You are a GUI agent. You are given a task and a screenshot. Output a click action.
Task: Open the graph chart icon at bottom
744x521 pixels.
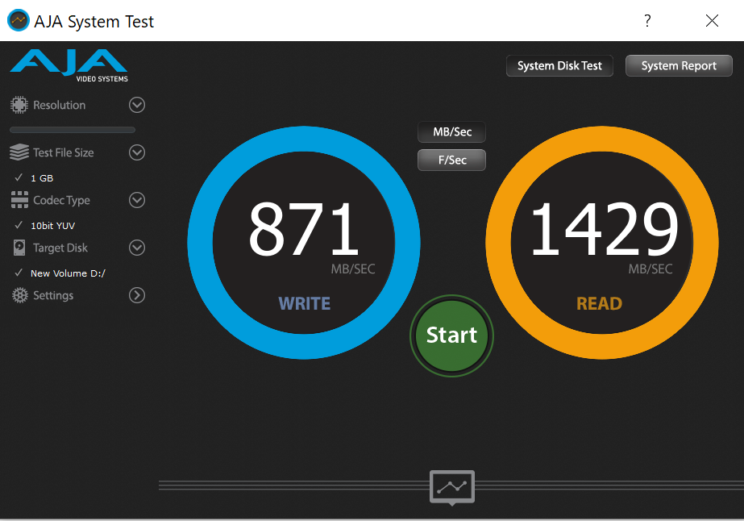[452, 487]
